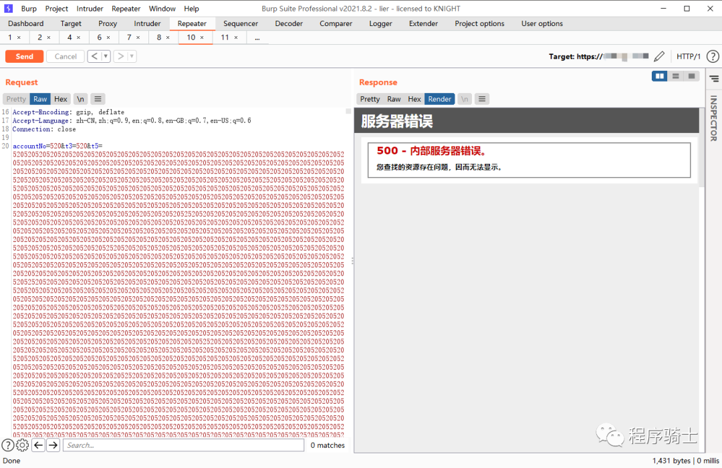The height and width of the screenshot is (468, 722).
Task: Open the response hamburger options menu
Action: pyautogui.click(x=482, y=99)
